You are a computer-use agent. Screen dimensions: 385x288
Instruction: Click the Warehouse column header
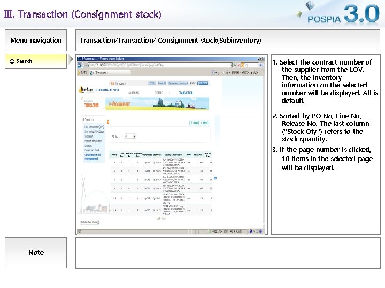147,155
